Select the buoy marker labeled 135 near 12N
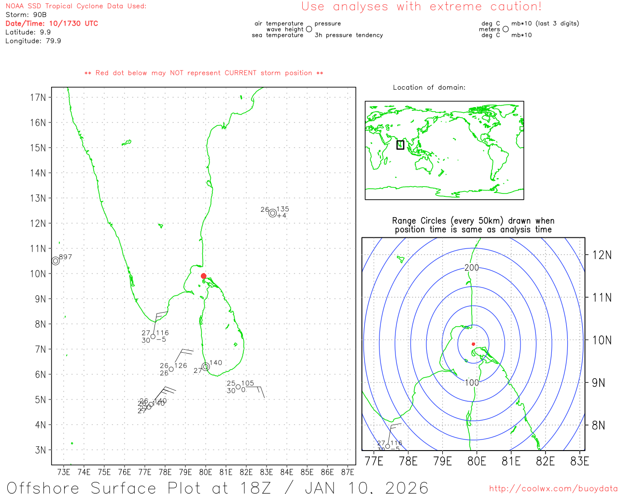This screenshot has height=494, width=618. (273, 213)
